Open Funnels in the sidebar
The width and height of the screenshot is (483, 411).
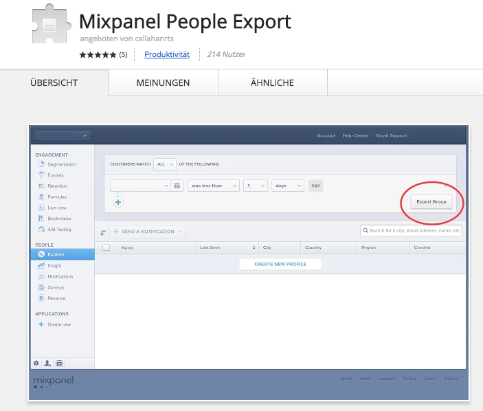(x=56, y=175)
